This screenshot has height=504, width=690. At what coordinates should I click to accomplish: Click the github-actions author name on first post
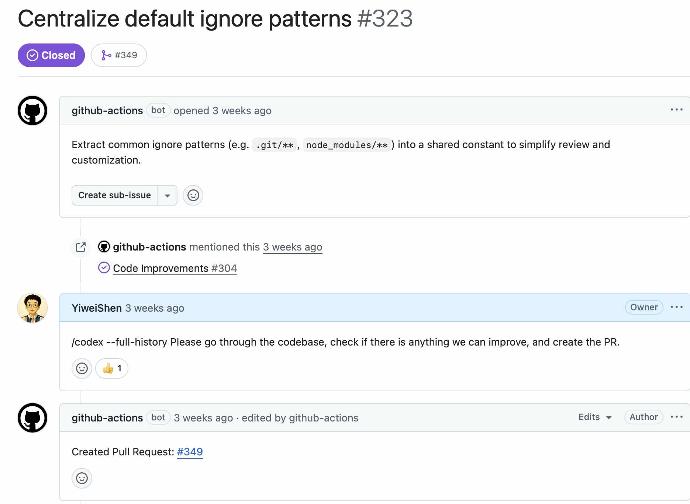[x=107, y=111]
